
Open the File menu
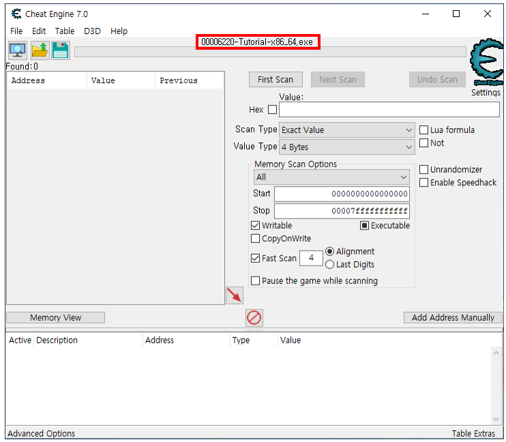tap(16, 31)
